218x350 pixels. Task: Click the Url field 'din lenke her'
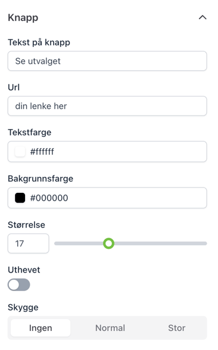click(x=107, y=106)
